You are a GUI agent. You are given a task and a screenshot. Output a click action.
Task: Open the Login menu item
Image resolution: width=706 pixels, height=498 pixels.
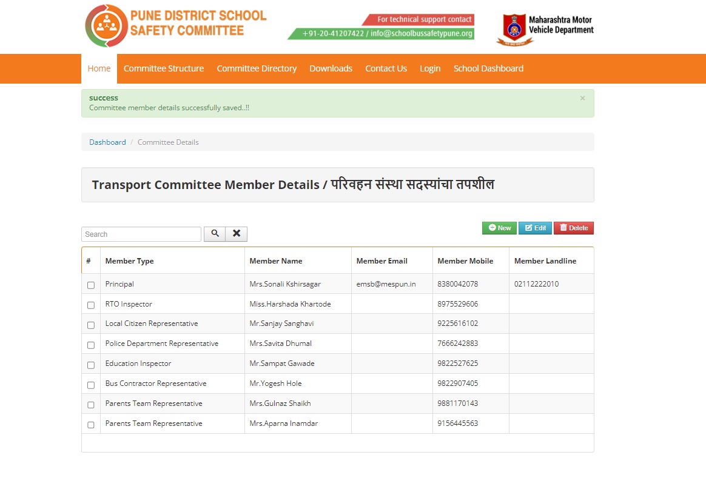430,68
